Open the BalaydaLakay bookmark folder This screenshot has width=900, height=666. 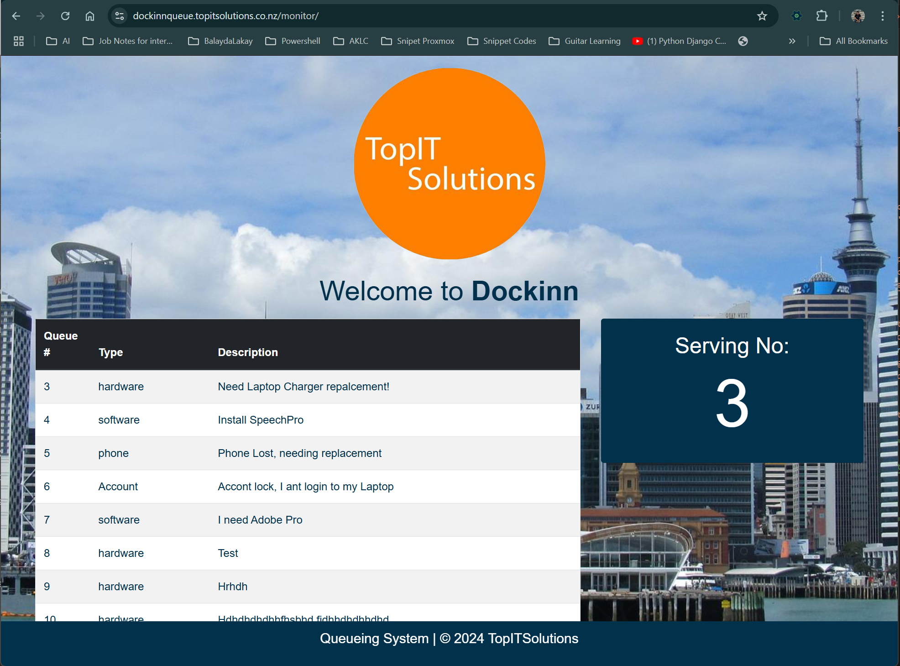[x=220, y=41]
